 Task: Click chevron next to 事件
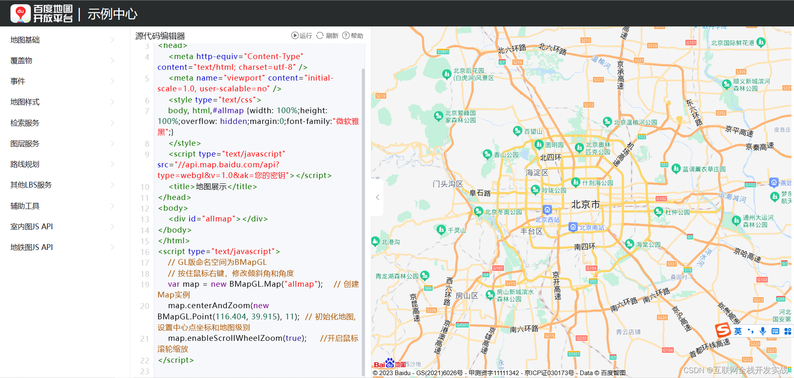pyautogui.click(x=112, y=81)
